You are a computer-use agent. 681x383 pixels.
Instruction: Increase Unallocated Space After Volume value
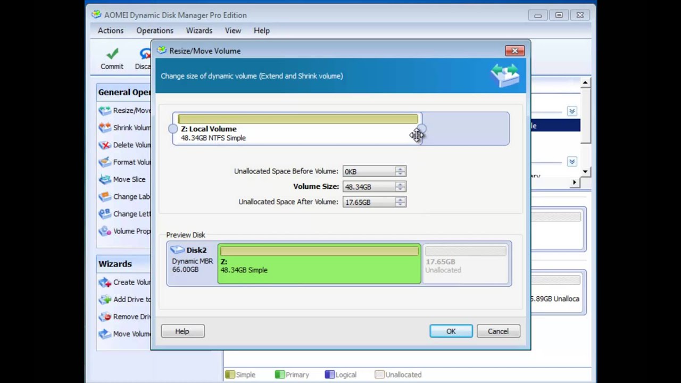click(x=400, y=200)
